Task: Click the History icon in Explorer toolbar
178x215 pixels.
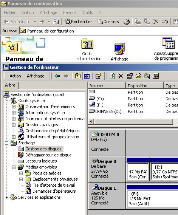Action: (x=127, y=22)
